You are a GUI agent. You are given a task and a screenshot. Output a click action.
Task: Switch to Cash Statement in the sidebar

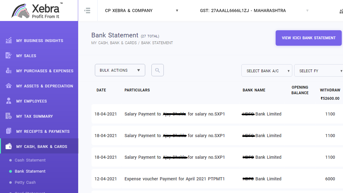point(30,160)
